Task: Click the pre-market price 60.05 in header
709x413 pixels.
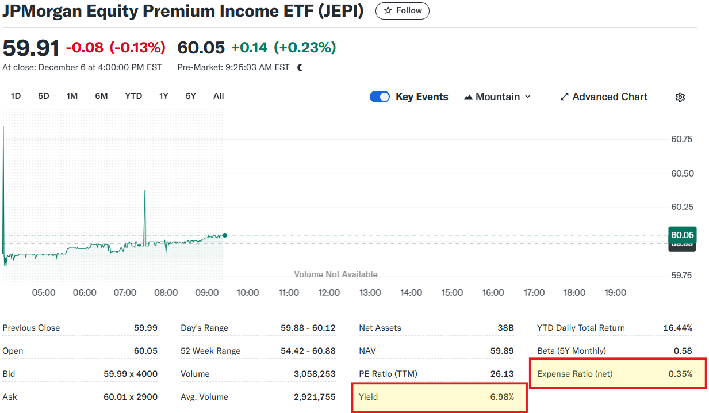Action: [201, 48]
